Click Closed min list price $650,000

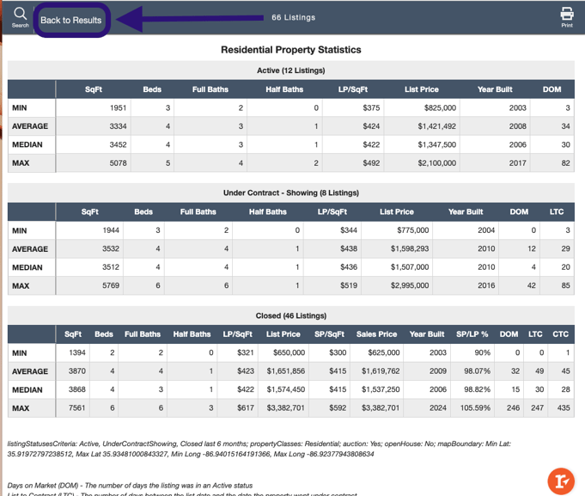click(x=289, y=352)
